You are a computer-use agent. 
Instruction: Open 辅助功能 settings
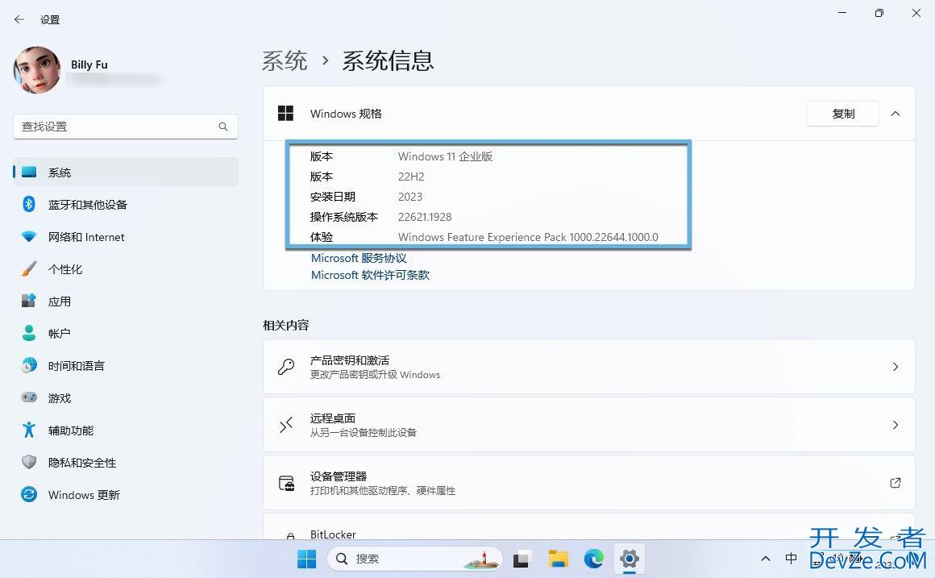click(125, 430)
